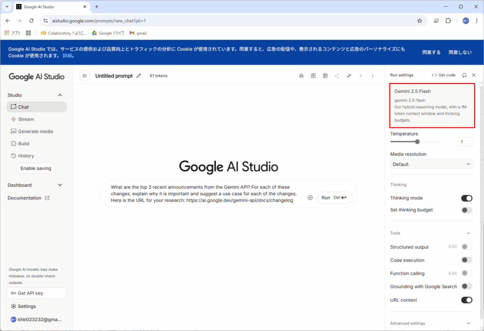This screenshot has height=331, width=484.
Task: Toggle Thinking mode off
Action: 467,198
